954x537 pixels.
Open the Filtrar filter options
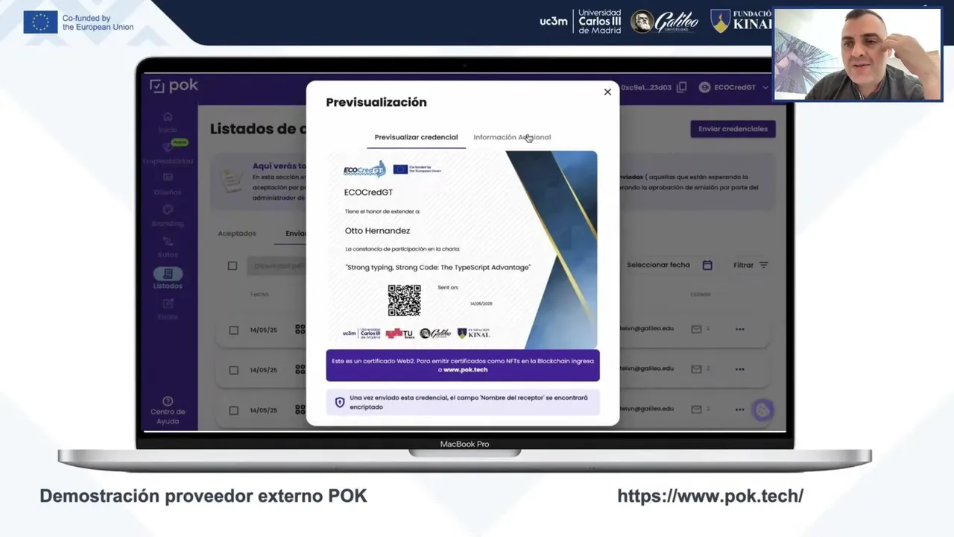(751, 265)
